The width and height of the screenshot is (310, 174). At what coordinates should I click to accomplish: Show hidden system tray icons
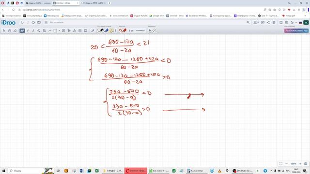(271, 171)
